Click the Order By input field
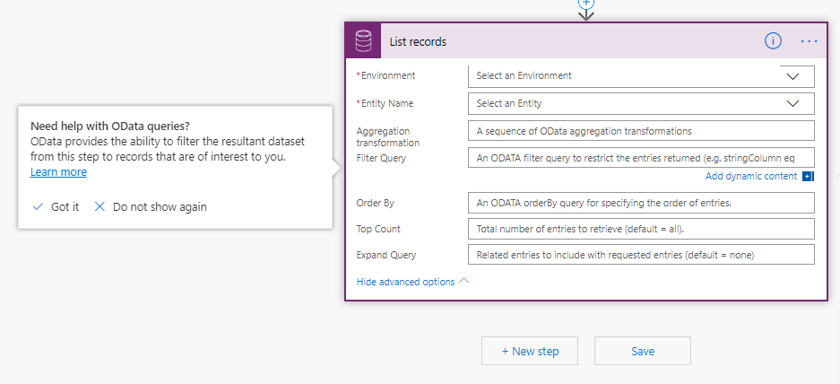The image size is (840, 384). coord(641,204)
